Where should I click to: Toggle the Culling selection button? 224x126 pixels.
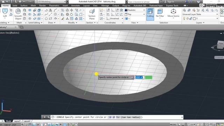pos(150,14)
